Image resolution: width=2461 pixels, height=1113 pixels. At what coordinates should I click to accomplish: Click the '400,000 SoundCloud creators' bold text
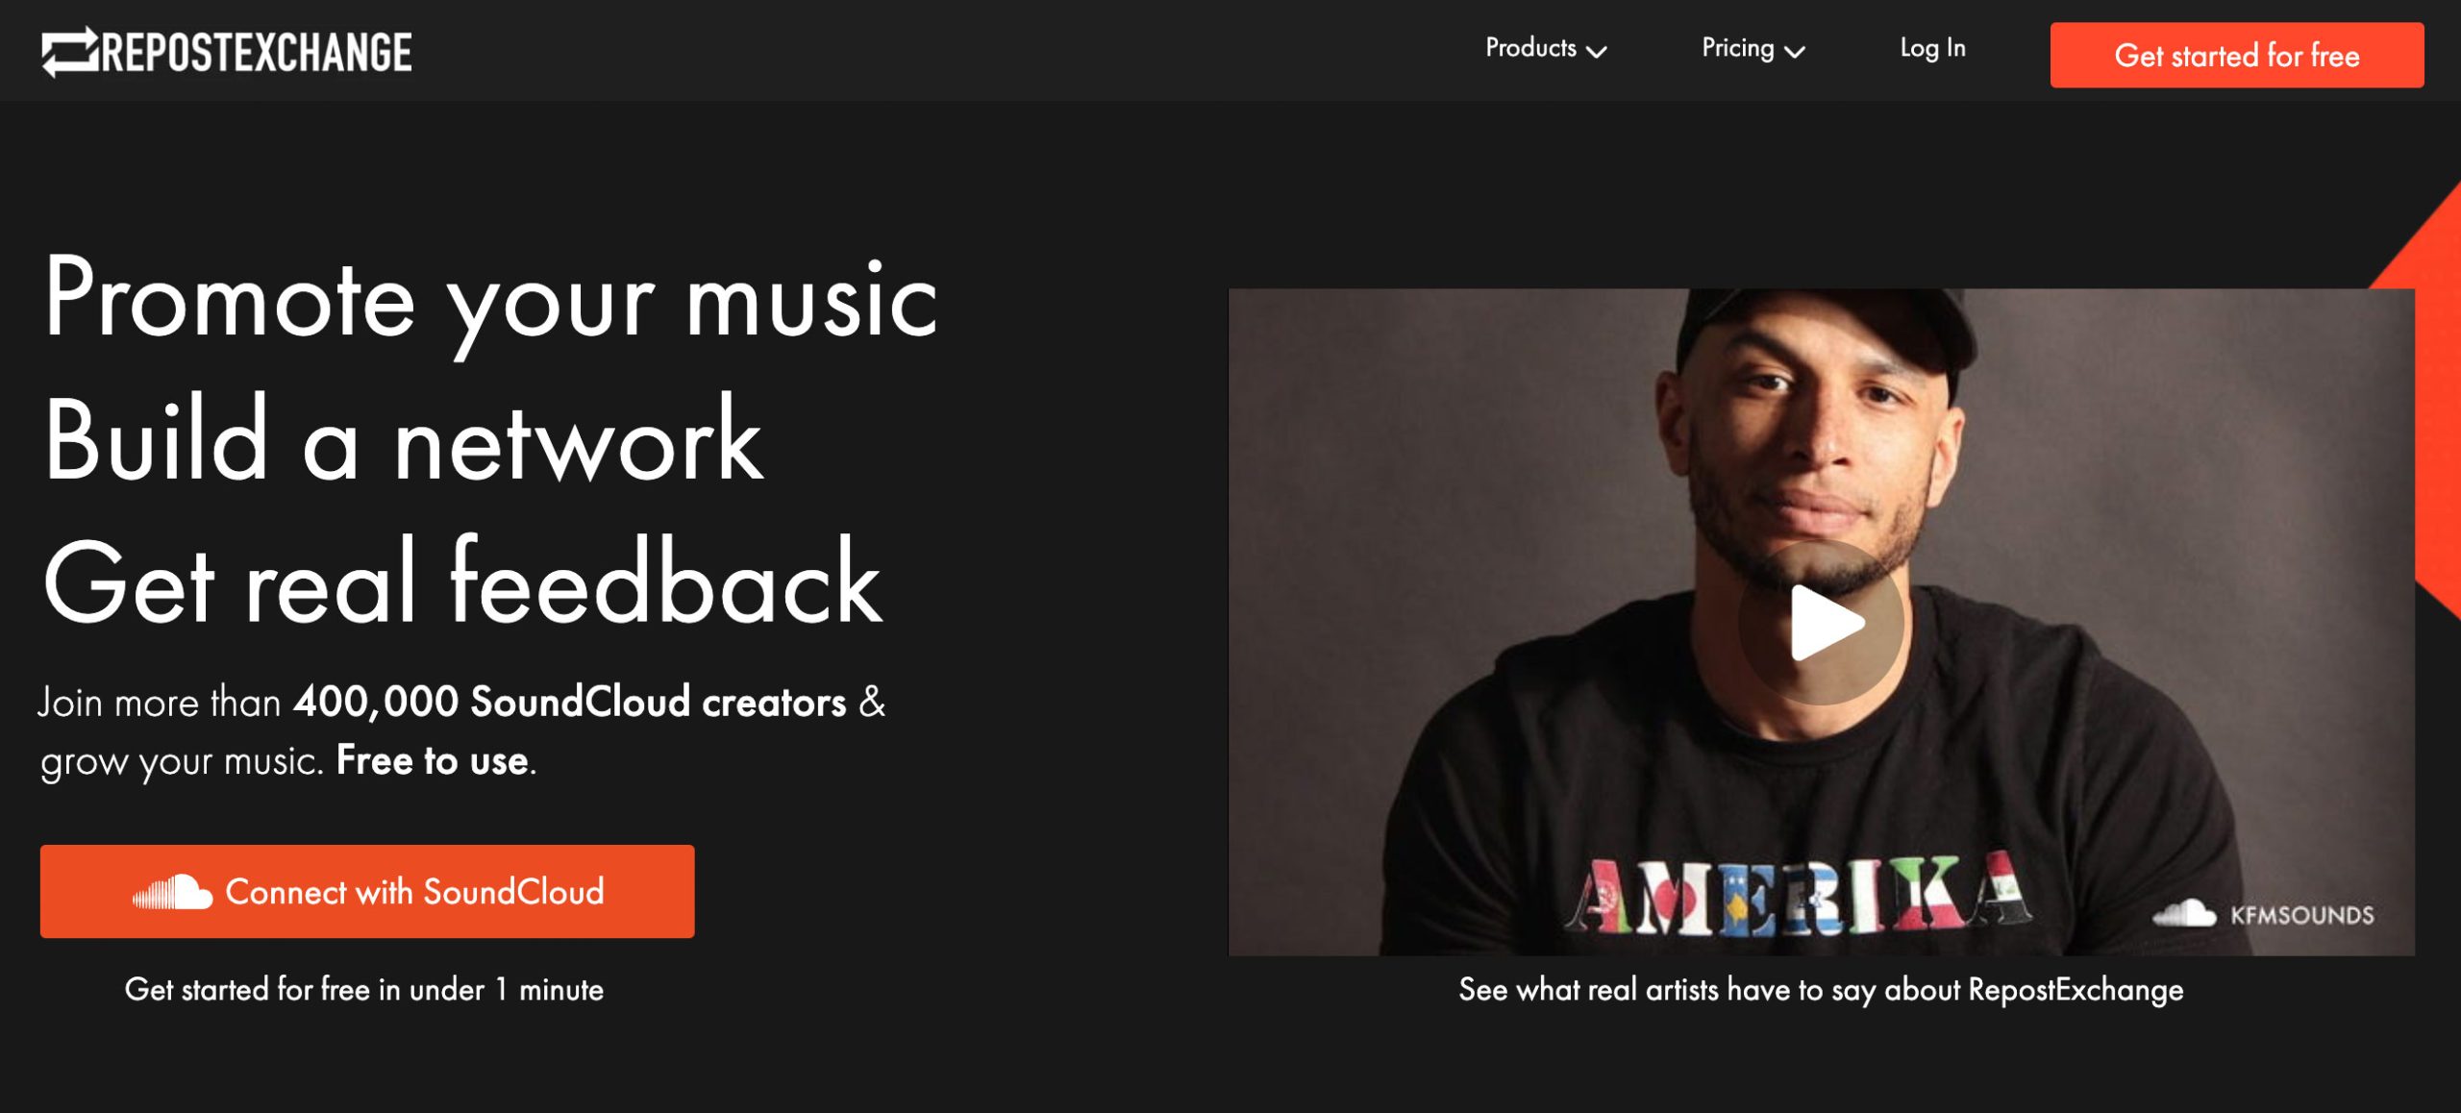(570, 702)
